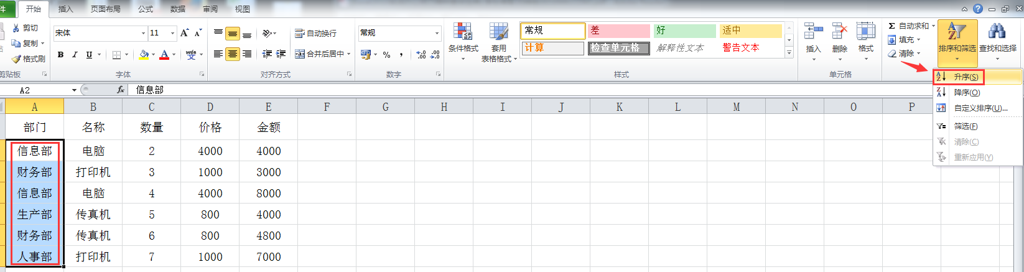Choose the 检查单元格 cell style
This screenshot has width=1024, height=272.
coord(618,48)
